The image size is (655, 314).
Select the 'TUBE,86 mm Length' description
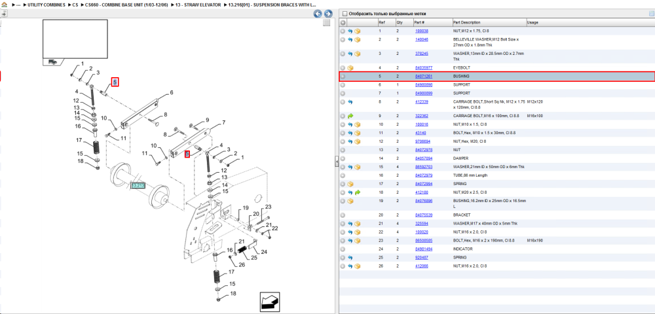[x=469, y=175]
